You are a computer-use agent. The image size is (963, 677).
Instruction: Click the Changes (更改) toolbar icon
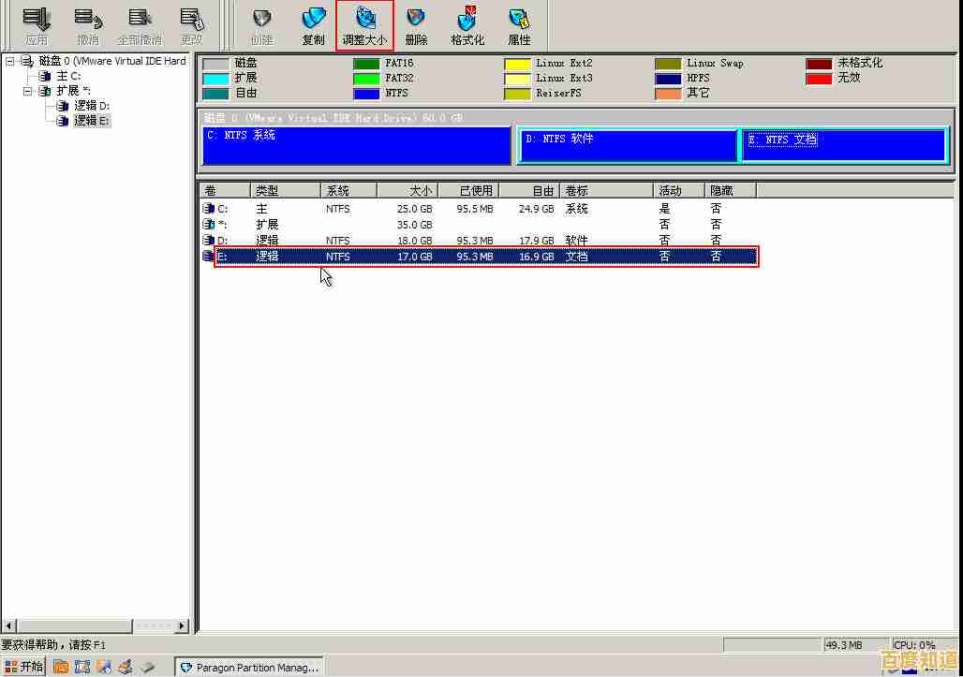pos(191,25)
